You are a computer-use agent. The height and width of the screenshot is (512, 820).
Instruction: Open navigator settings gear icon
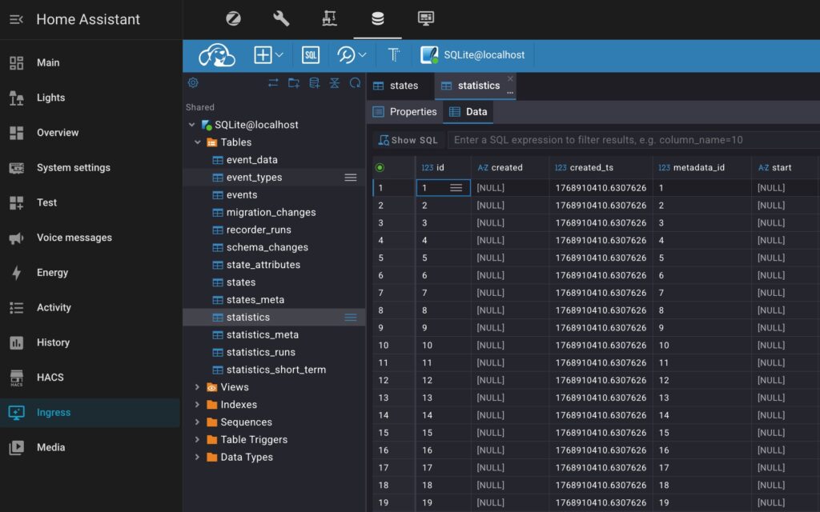tap(193, 82)
